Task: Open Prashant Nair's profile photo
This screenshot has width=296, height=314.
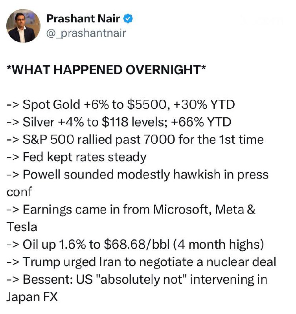Action: click(24, 26)
